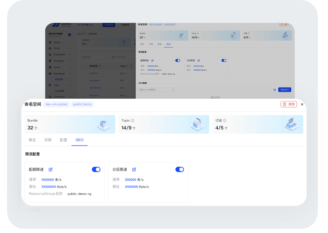This screenshot has width=328, height=233.
Task: Expand the Broker menu in the sidebar
Action: click(x=70, y=48)
